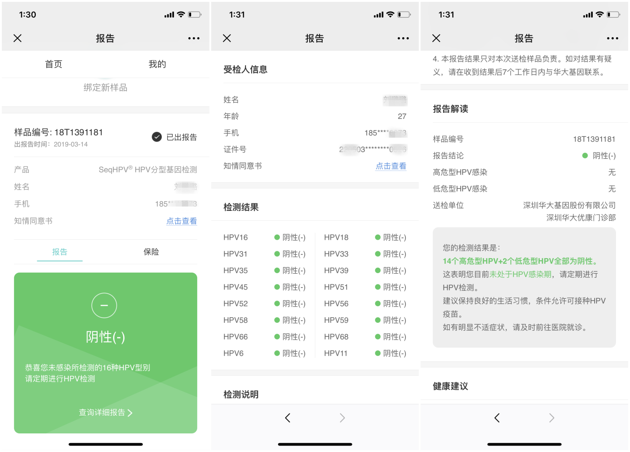The height and width of the screenshot is (452, 630).
Task: Click the 已出报告 checkmark icon
Action: click(157, 137)
